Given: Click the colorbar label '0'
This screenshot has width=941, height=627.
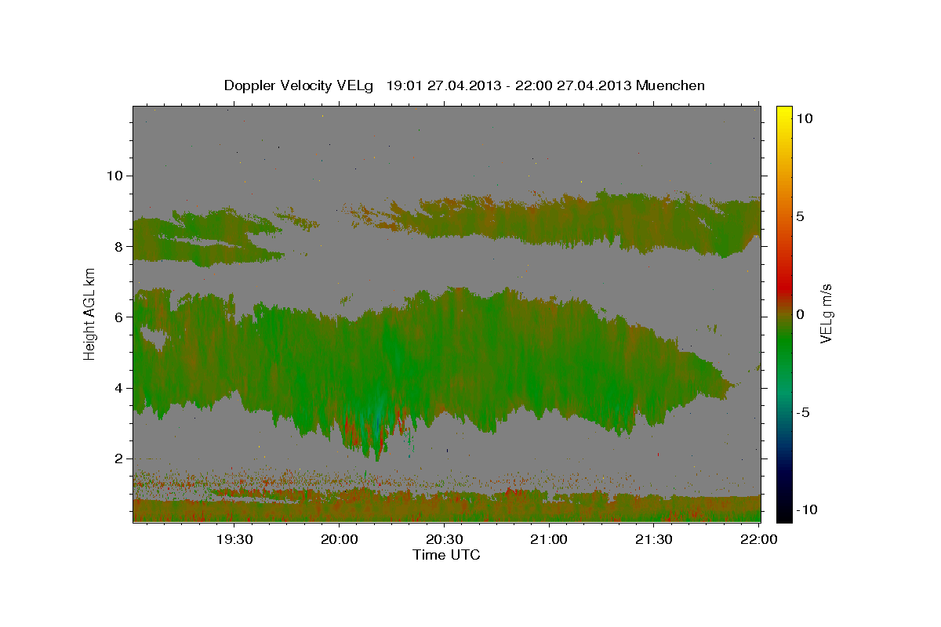Looking at the screenshot, I should (800, 314).
